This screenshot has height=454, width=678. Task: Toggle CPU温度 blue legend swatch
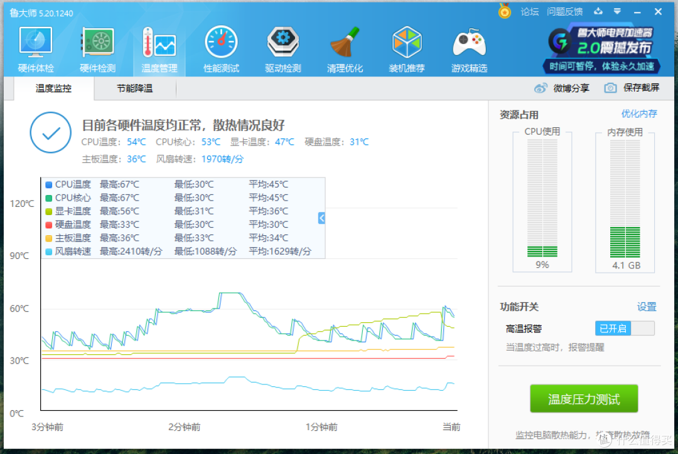pyautogui.click(x=49, y=185)
